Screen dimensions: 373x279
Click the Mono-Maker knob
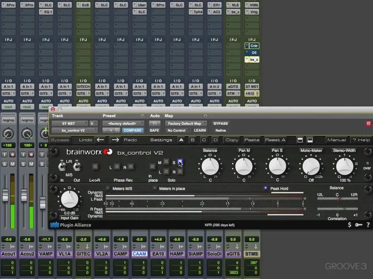click(311, 166)
